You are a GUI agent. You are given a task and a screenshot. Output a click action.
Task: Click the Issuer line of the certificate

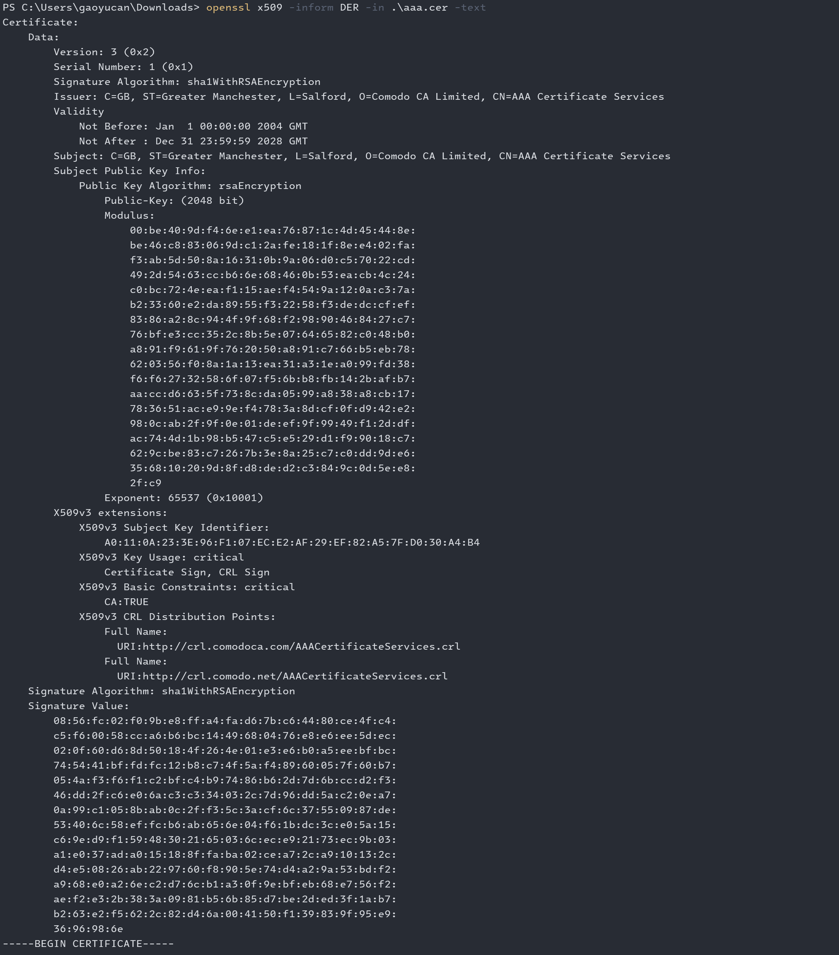(359, 97)
